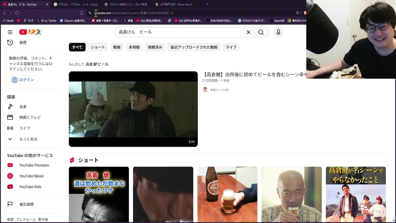Open the 1:11 video thumbnail
This screenshot has height=223, width=396.
133,109
